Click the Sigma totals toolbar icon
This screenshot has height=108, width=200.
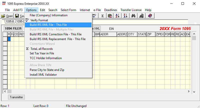coord(102,16)
